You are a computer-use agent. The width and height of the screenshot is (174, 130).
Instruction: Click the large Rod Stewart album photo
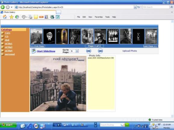point(58,84)
